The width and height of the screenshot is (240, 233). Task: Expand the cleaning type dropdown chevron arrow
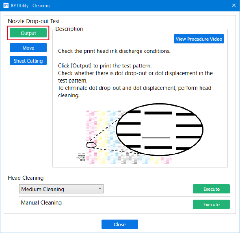(x=100, y=189)
